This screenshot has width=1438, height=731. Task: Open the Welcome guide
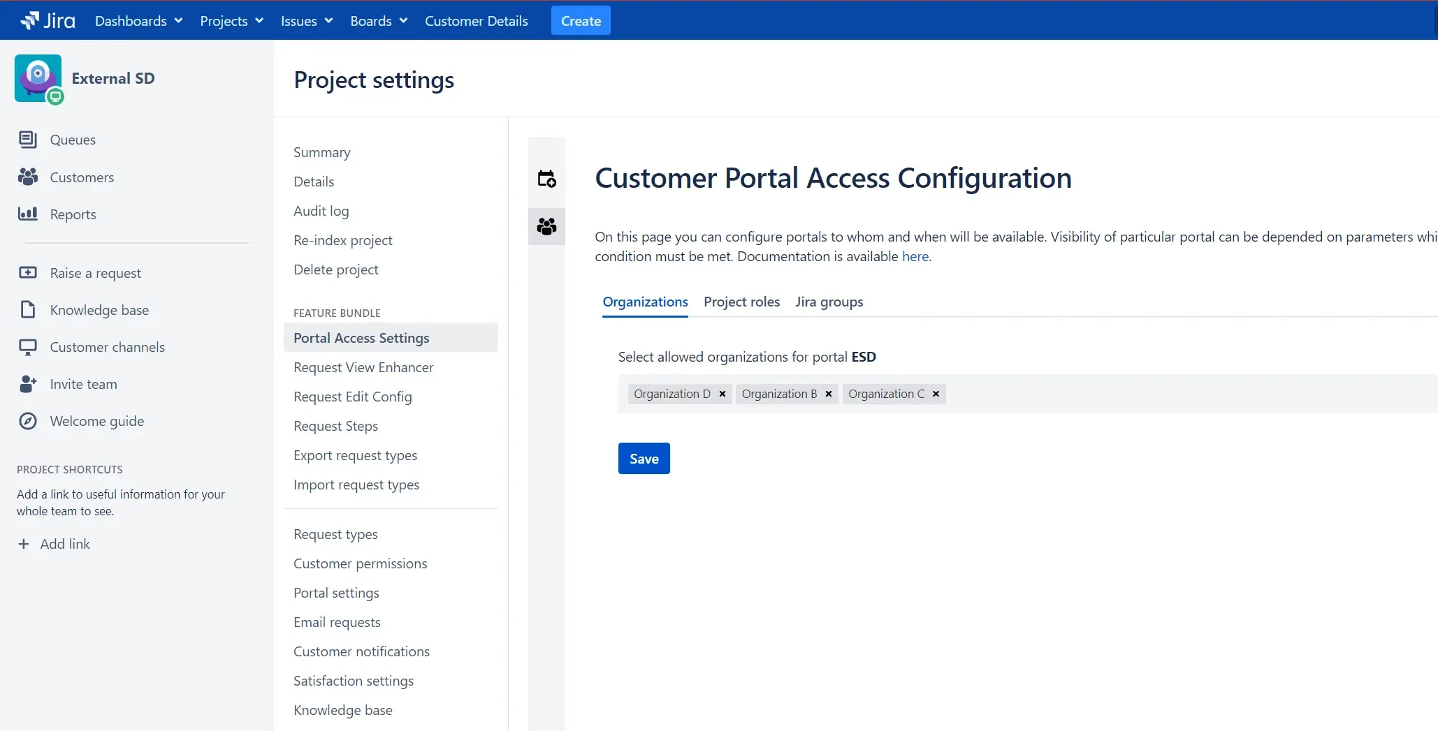97,420
